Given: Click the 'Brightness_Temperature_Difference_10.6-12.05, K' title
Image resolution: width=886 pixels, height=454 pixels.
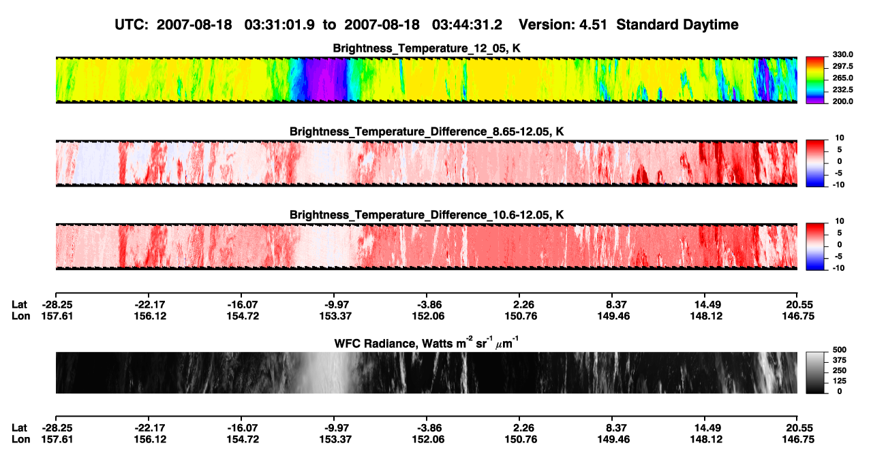Looking at the screenshot, I should 427,214.
